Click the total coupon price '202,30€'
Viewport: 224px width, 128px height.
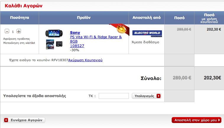pos(212,78)
